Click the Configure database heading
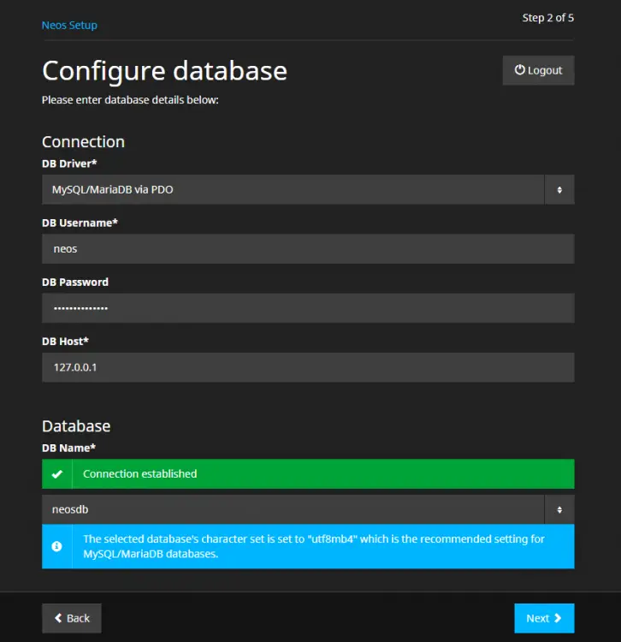 (164, 70)
